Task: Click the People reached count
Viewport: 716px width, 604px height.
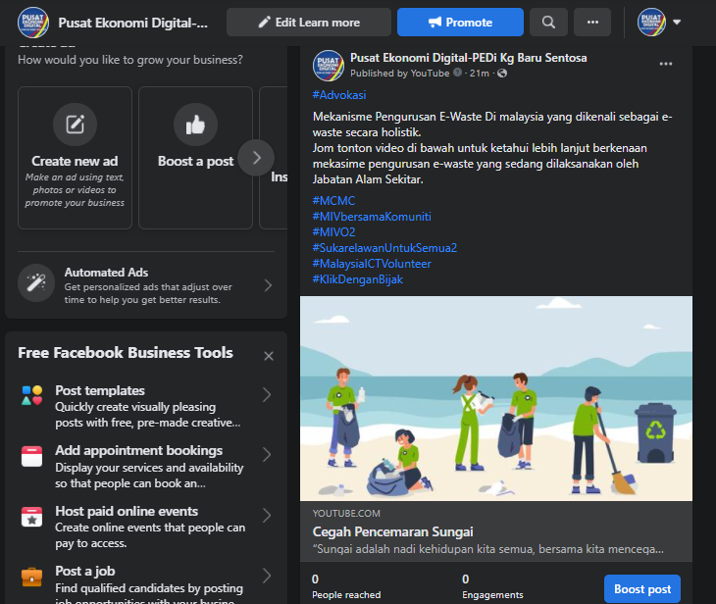Action: [315, 579]
